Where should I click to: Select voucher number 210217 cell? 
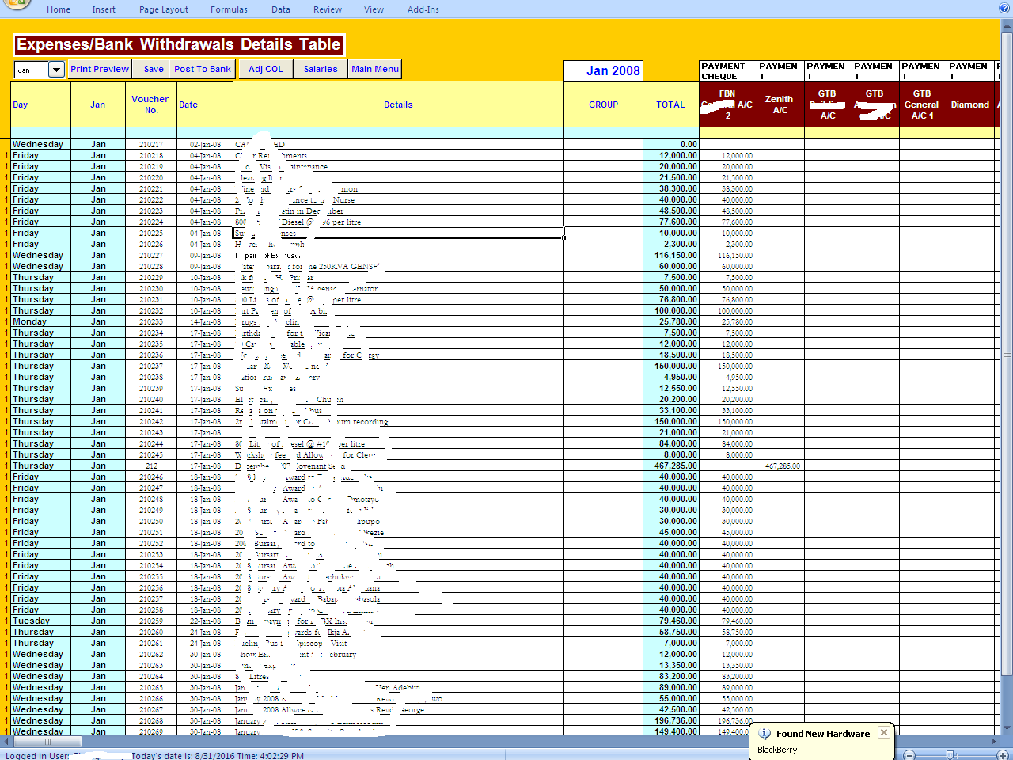(151, 145)
